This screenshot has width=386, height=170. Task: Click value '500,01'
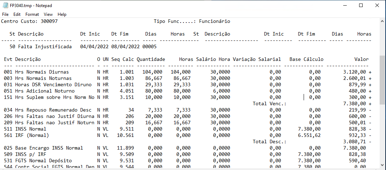point(357,123)
